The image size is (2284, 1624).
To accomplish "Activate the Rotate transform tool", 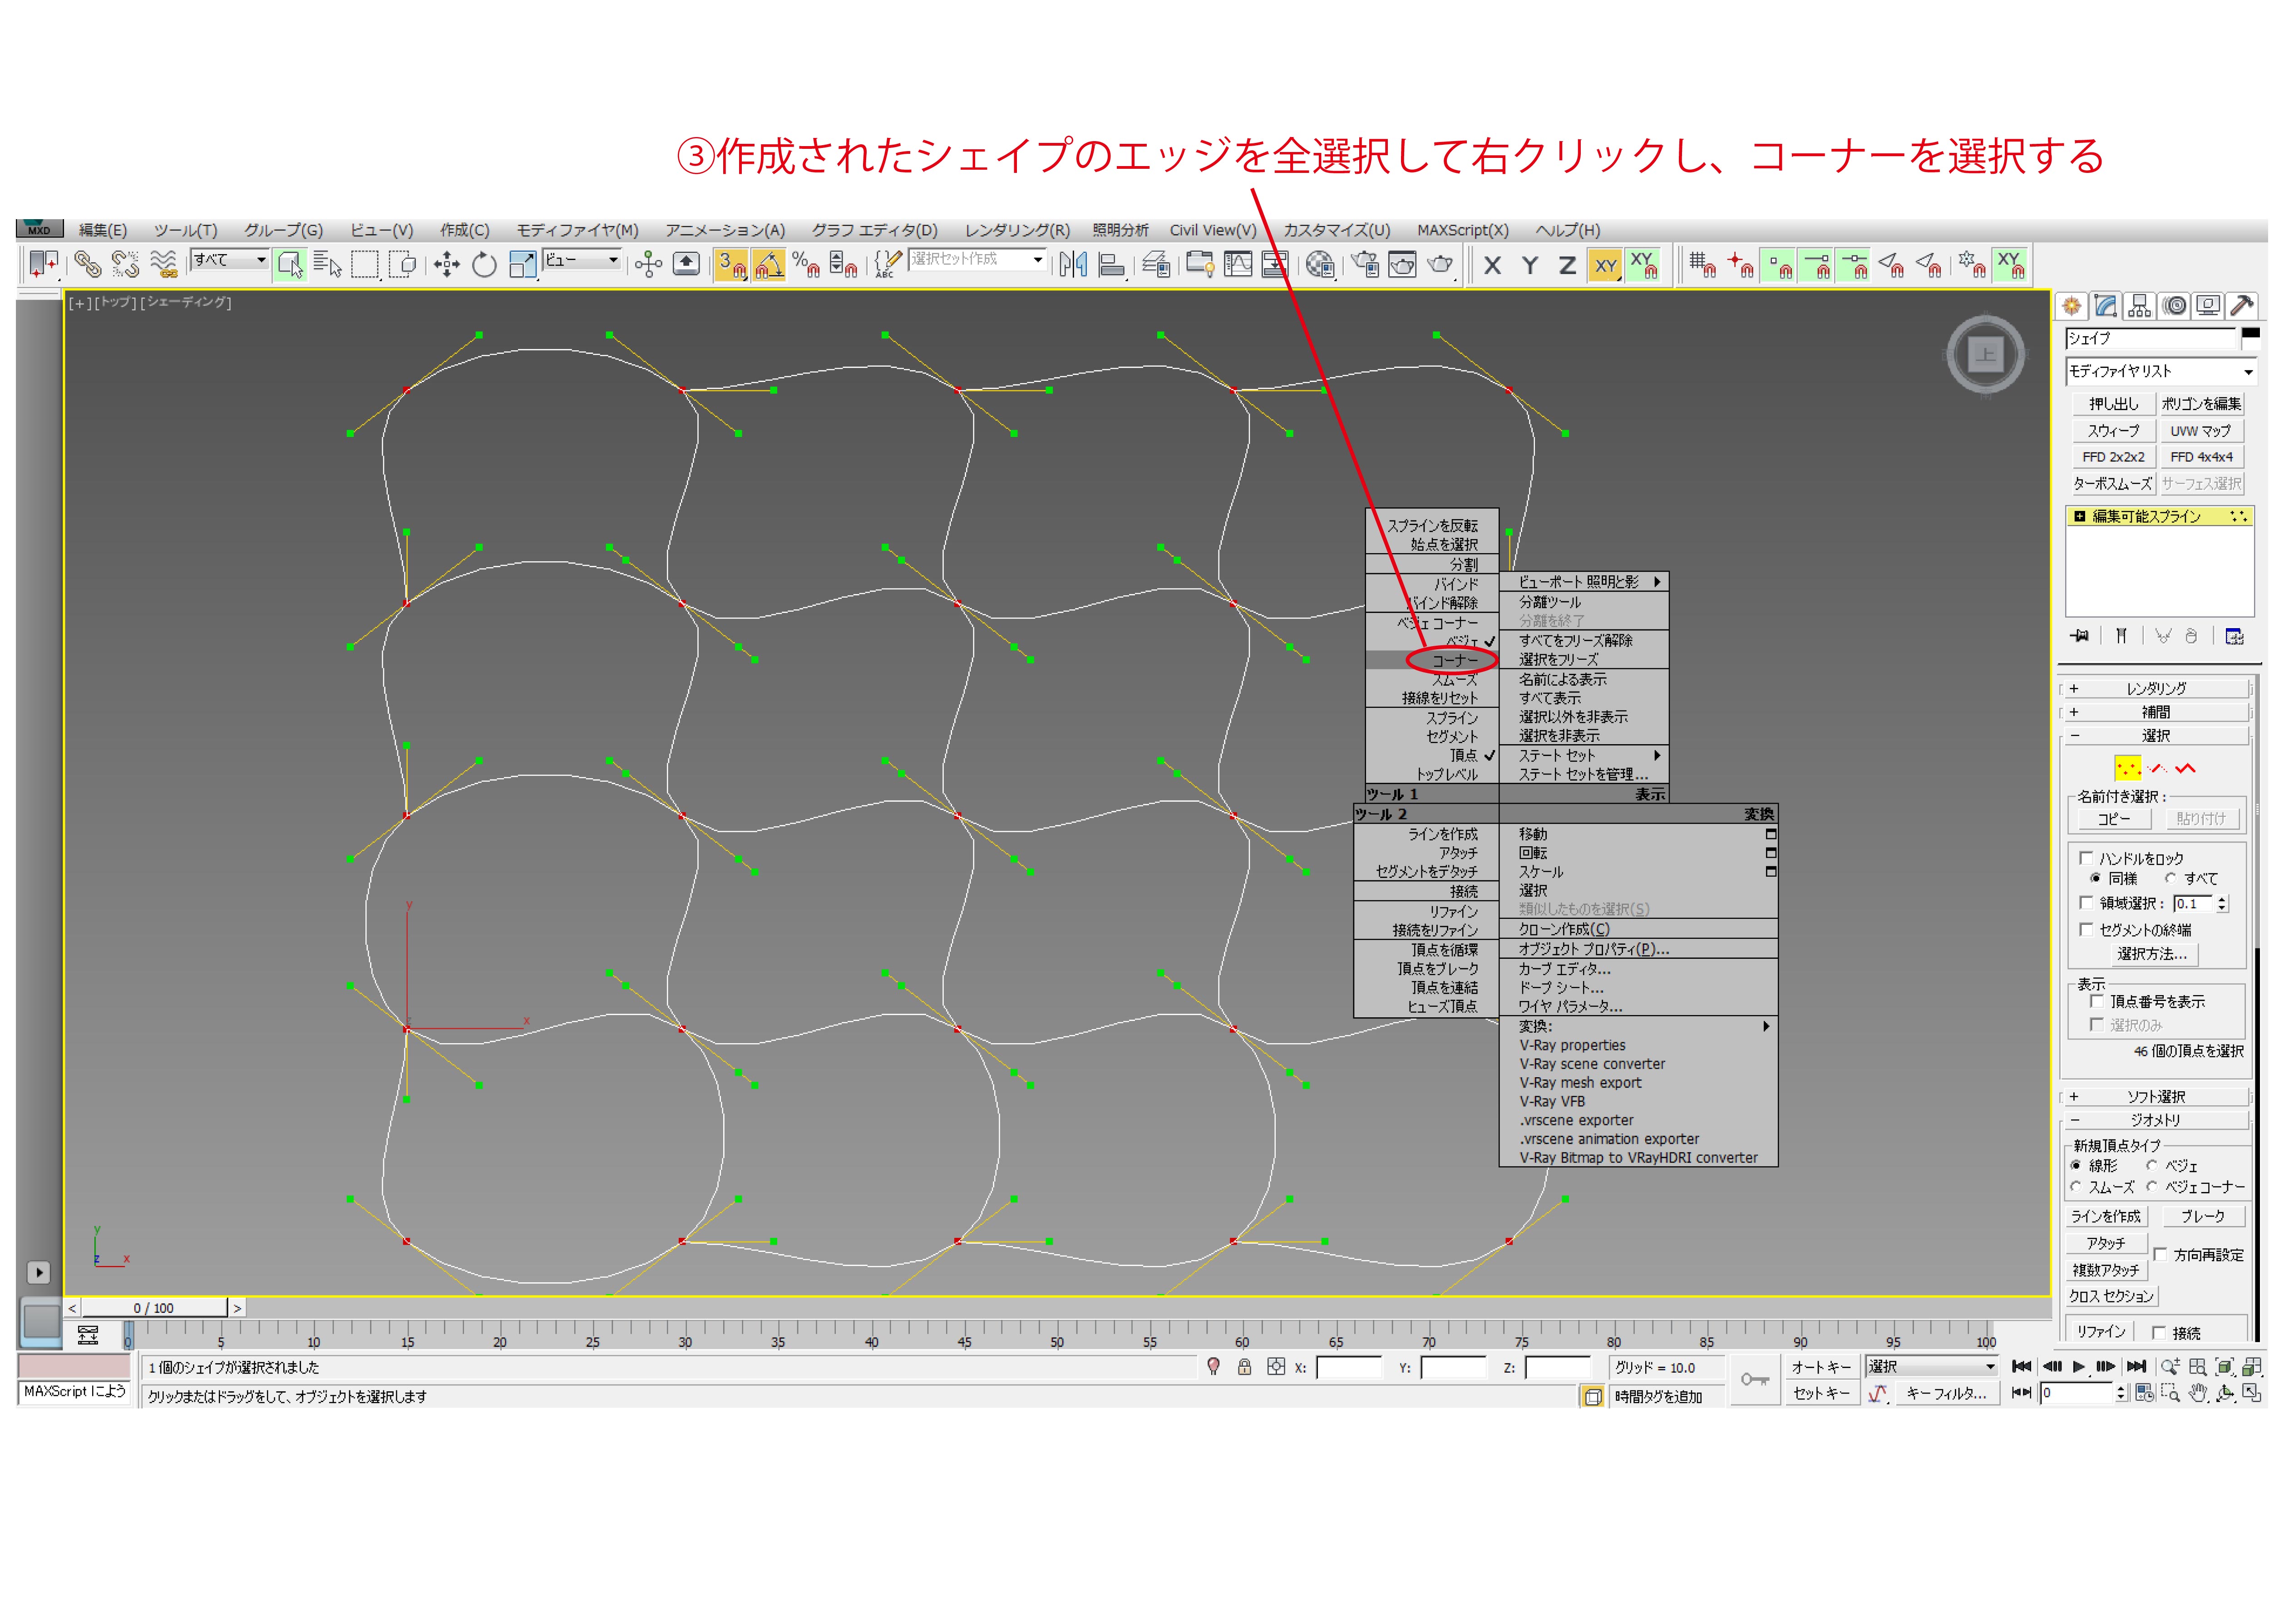I will 484,265.
